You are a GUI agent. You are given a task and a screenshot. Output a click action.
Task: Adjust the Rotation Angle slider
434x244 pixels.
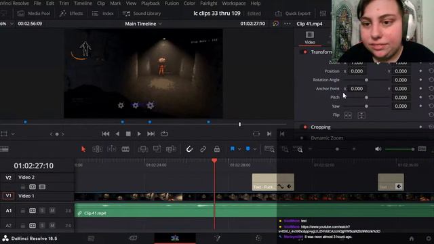point(366,80)
